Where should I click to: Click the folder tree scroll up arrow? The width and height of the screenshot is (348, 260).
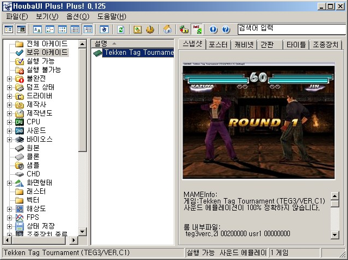tap(82, 44)
